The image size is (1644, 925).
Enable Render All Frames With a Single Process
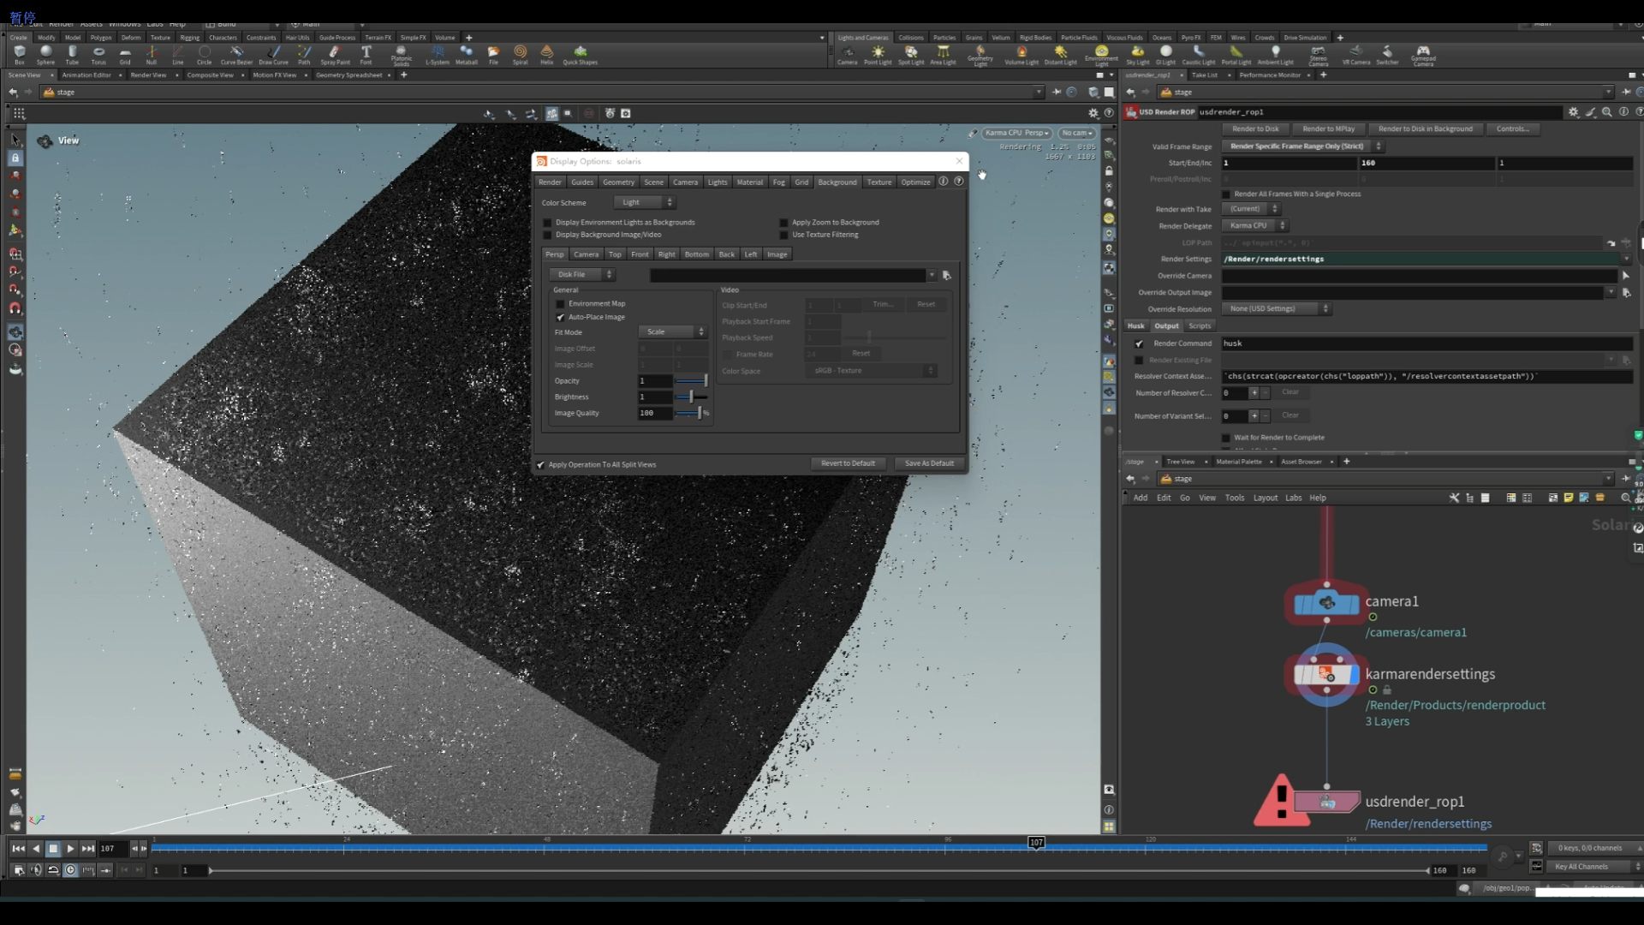(1226, 194)
